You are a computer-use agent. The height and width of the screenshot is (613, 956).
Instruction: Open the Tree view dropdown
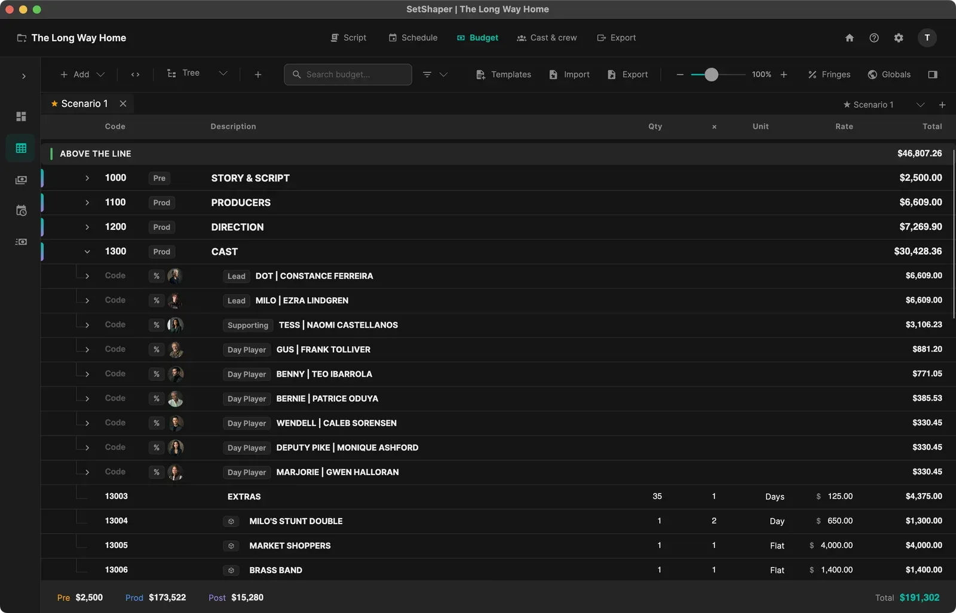click(197, 73)
